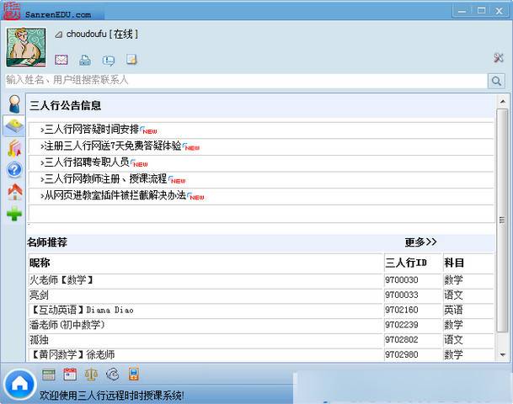The image size is (513, 404).
Task: Open the 三人行网答疑时间安排 announcement
Action: coord(91,130)
